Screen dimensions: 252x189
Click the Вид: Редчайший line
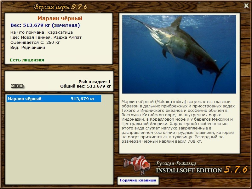28,48
